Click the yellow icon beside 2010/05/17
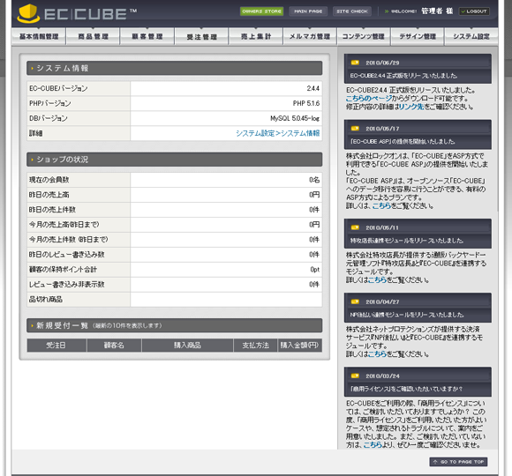 (355, 129)
